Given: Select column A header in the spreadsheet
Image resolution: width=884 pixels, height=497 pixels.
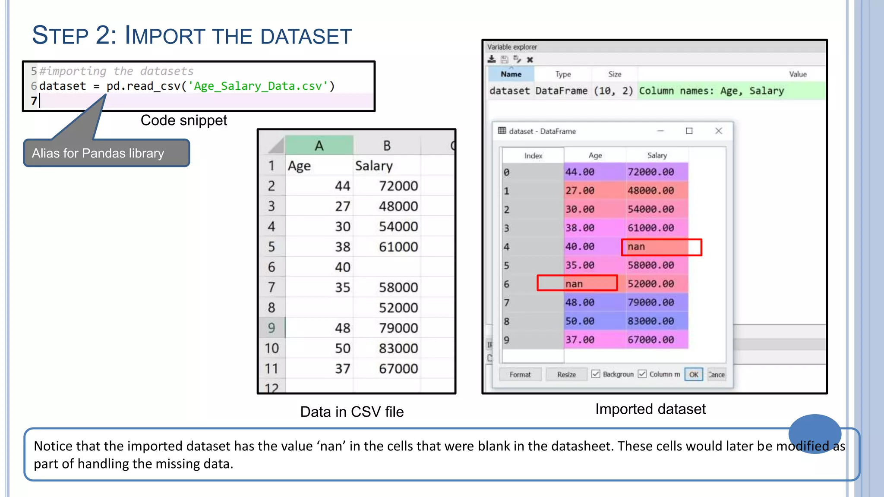Looking at the screenshot, I should pos(319,145).
